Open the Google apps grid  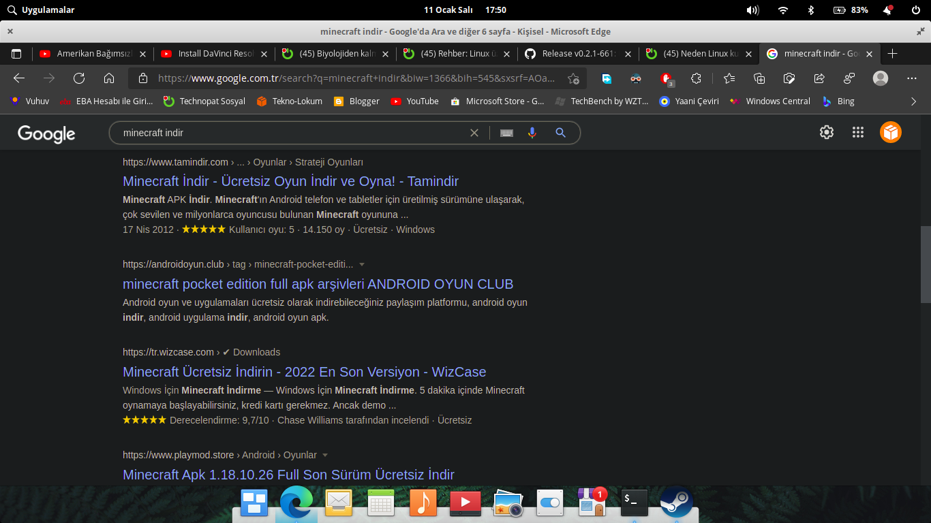pyautogui.click(x=858, y=132)
